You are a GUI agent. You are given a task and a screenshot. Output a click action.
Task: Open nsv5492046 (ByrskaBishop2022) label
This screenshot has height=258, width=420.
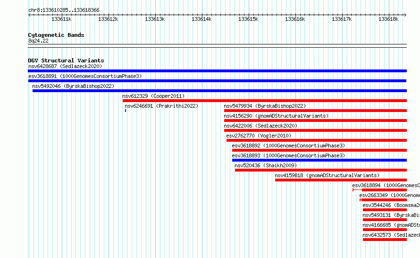click(73, 86)
